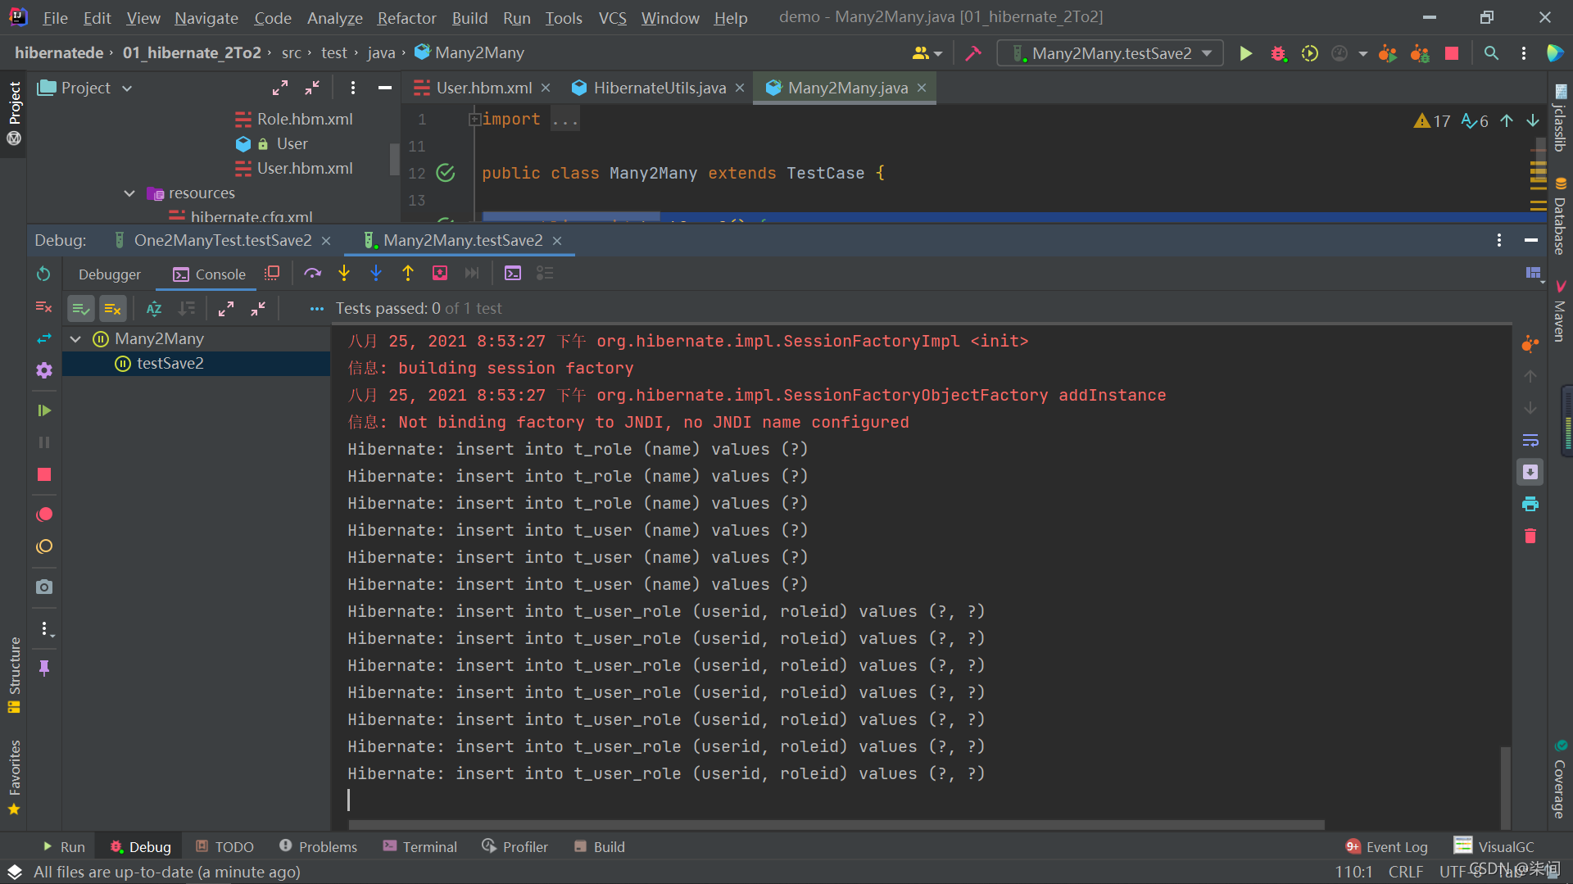Select Role.hbm.xml in the Project tree
The height and width of the screenshot is (884, 1573).
pyautogui.click(x=304, y=120)
